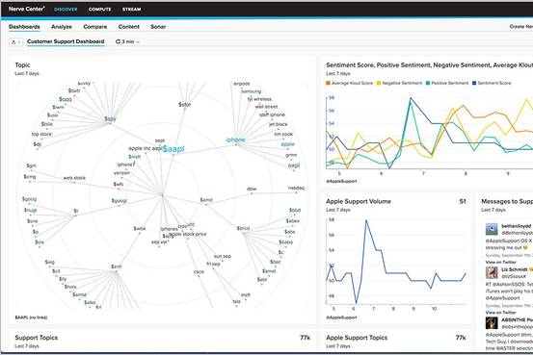Select the blue iphone node

[235, 139]
